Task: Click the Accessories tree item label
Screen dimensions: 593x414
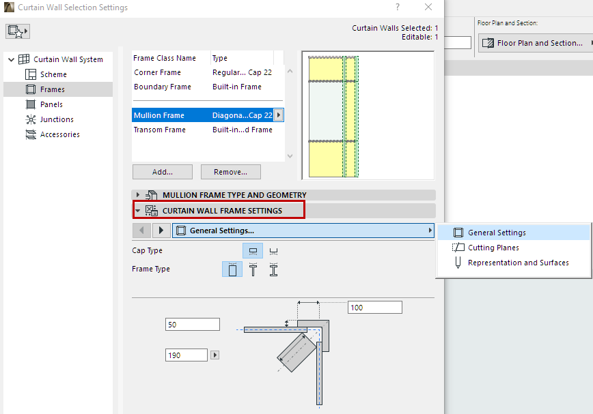Action: (59, 134)
